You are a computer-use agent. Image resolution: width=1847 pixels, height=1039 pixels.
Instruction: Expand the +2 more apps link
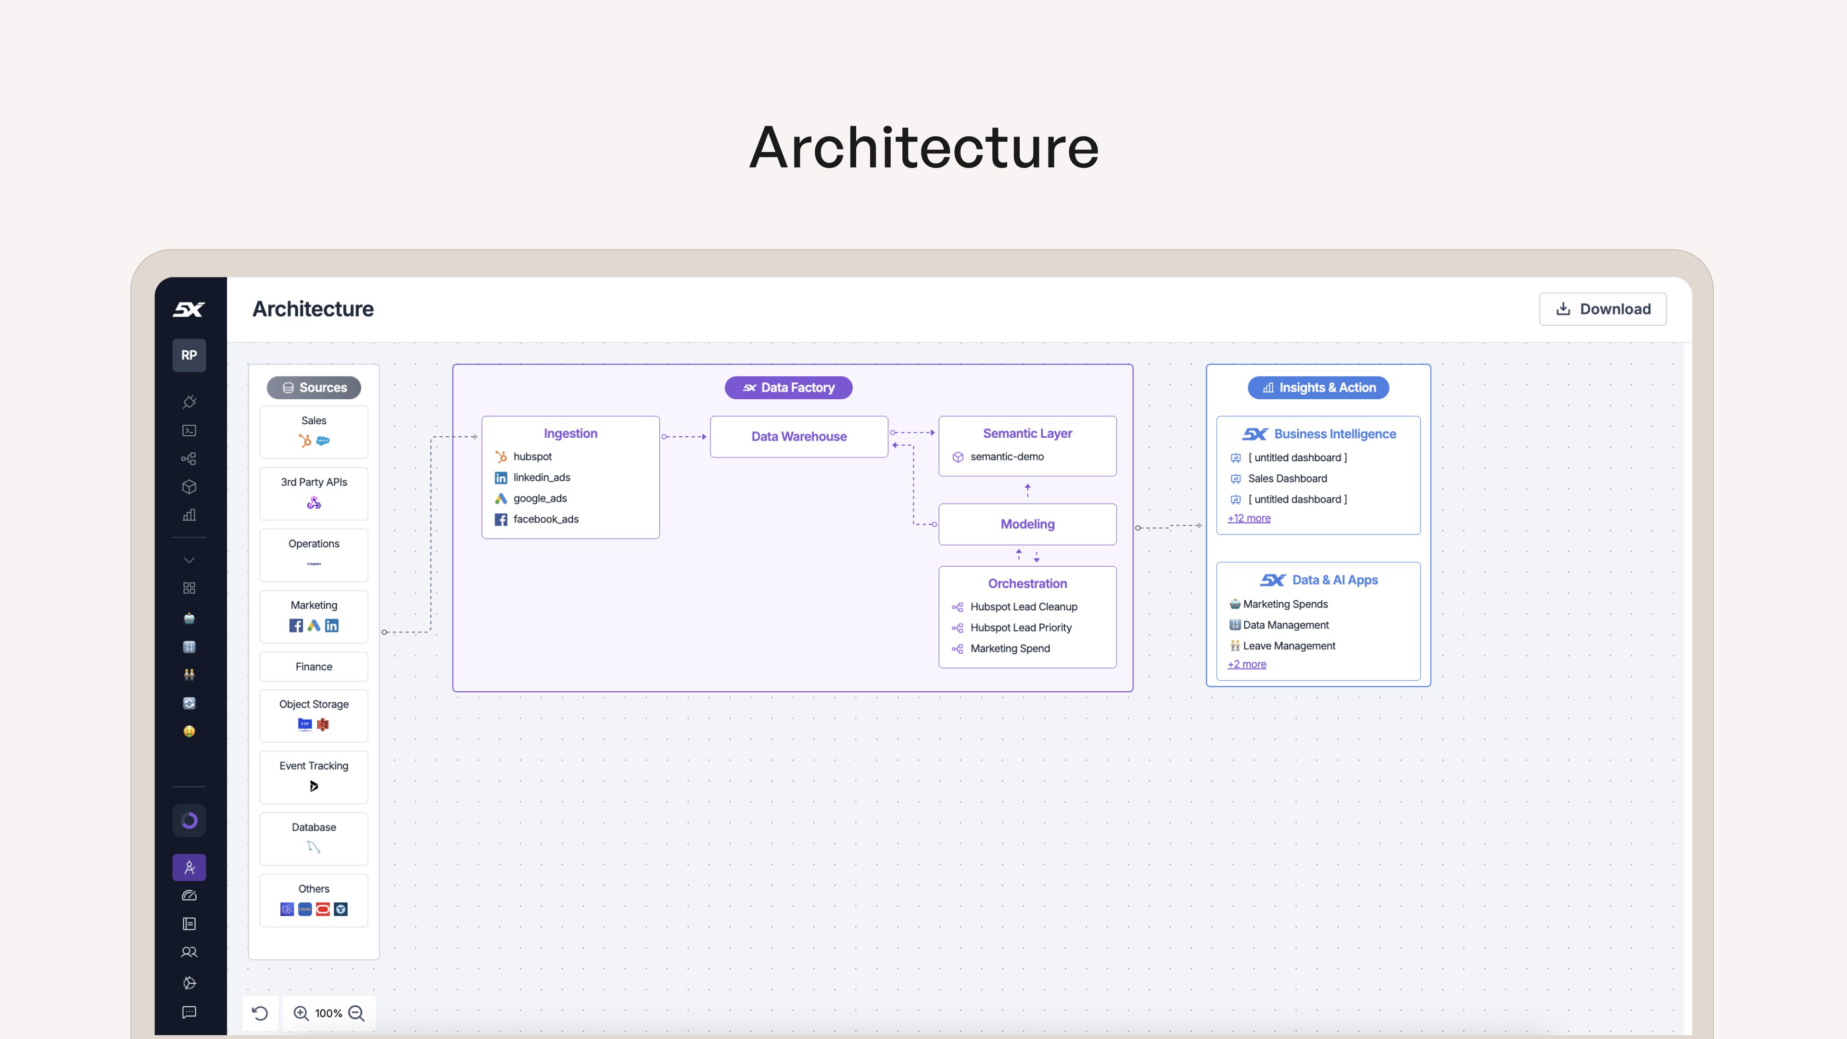coord(1246,665)
